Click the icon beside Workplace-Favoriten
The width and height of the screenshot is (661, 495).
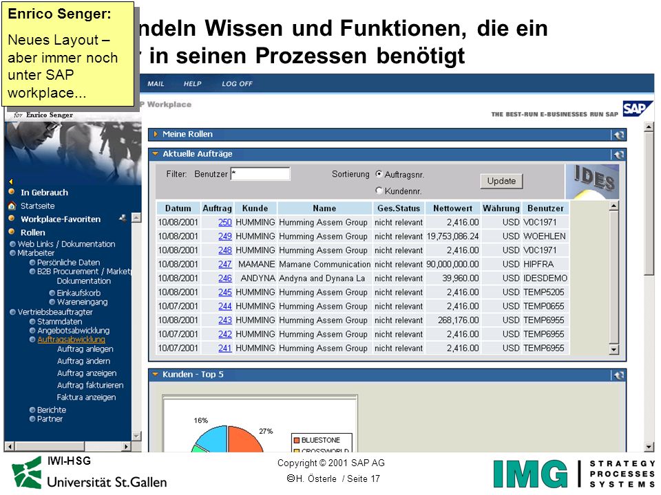(x=123, y=218)
